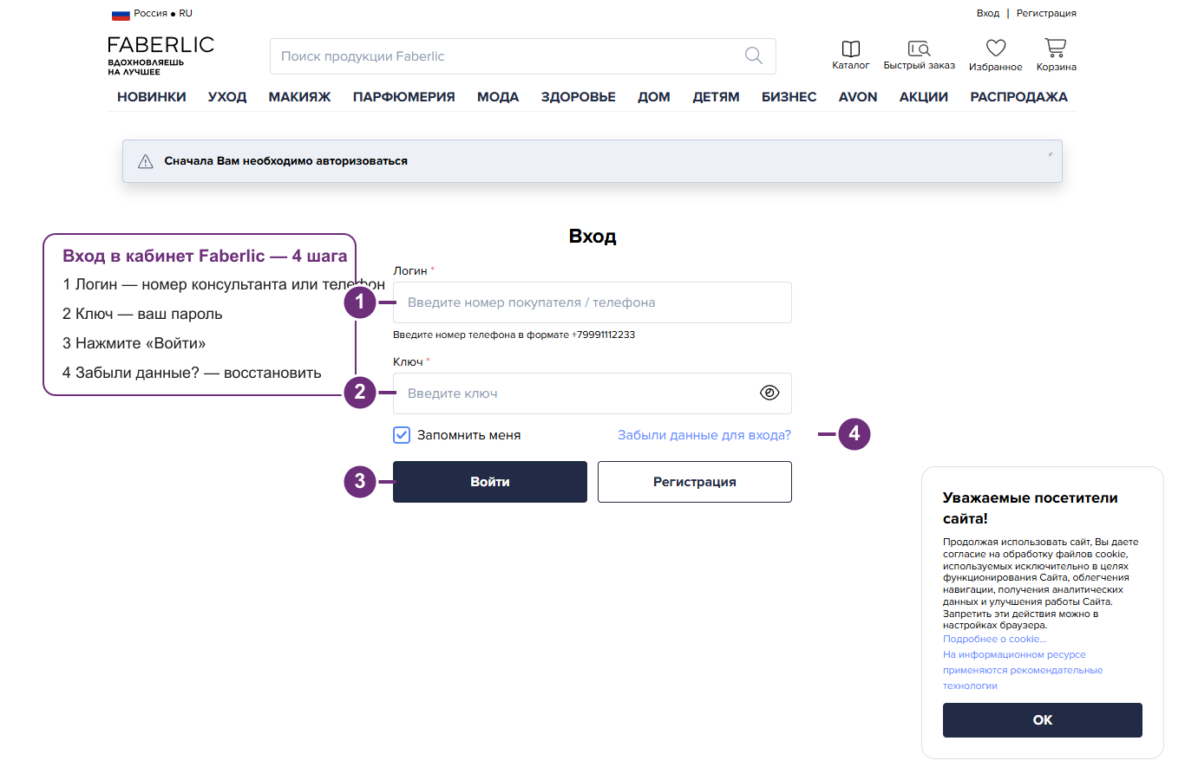Open the РАСПРОДАЖА menu
This screenshot has width=1185, height=780.
pos(1019,97)
